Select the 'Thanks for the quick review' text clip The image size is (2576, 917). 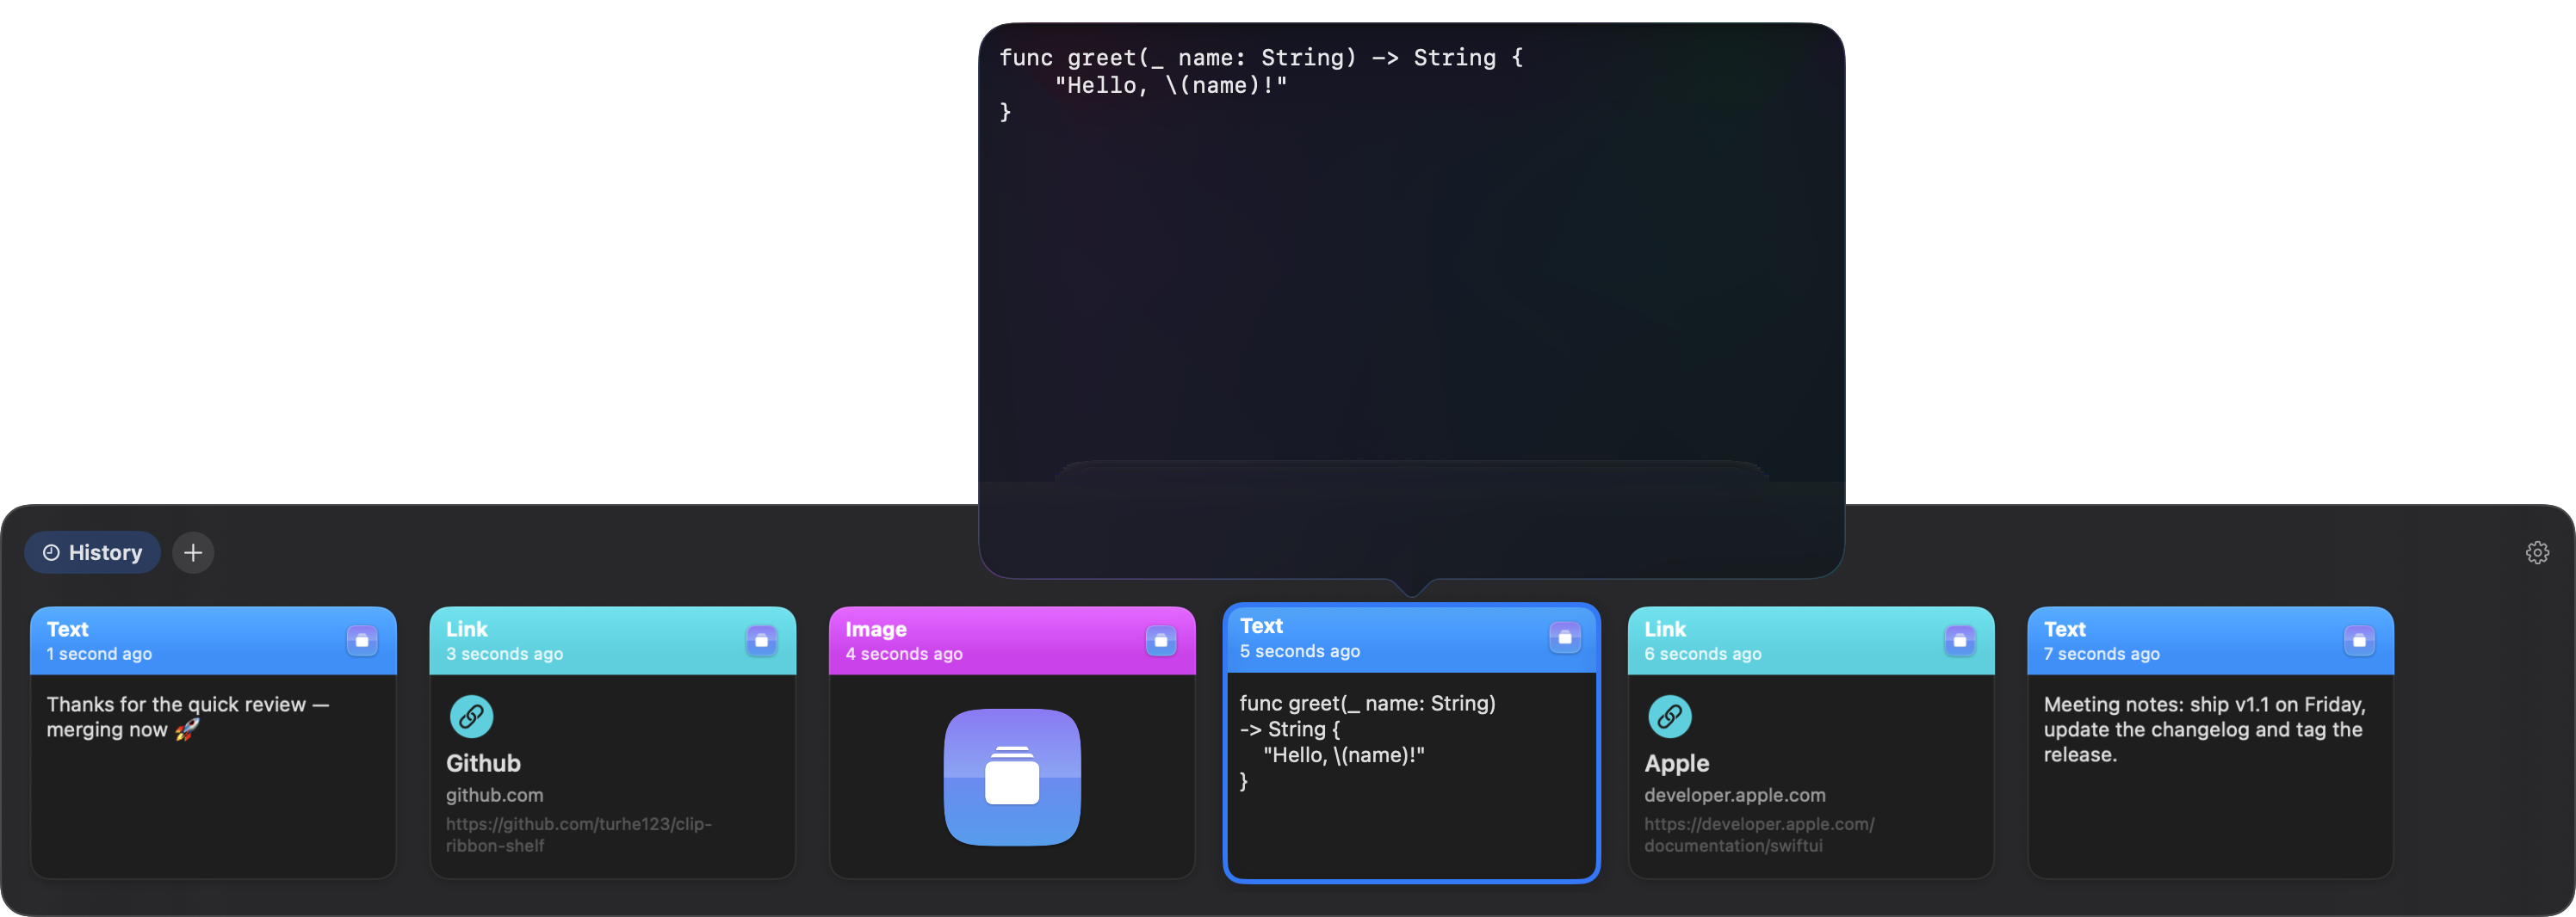(188, 717)
